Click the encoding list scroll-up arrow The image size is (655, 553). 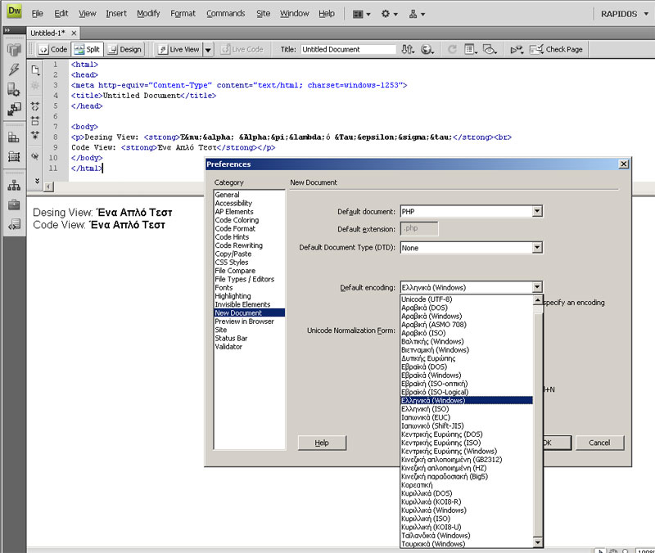point(538,300)
